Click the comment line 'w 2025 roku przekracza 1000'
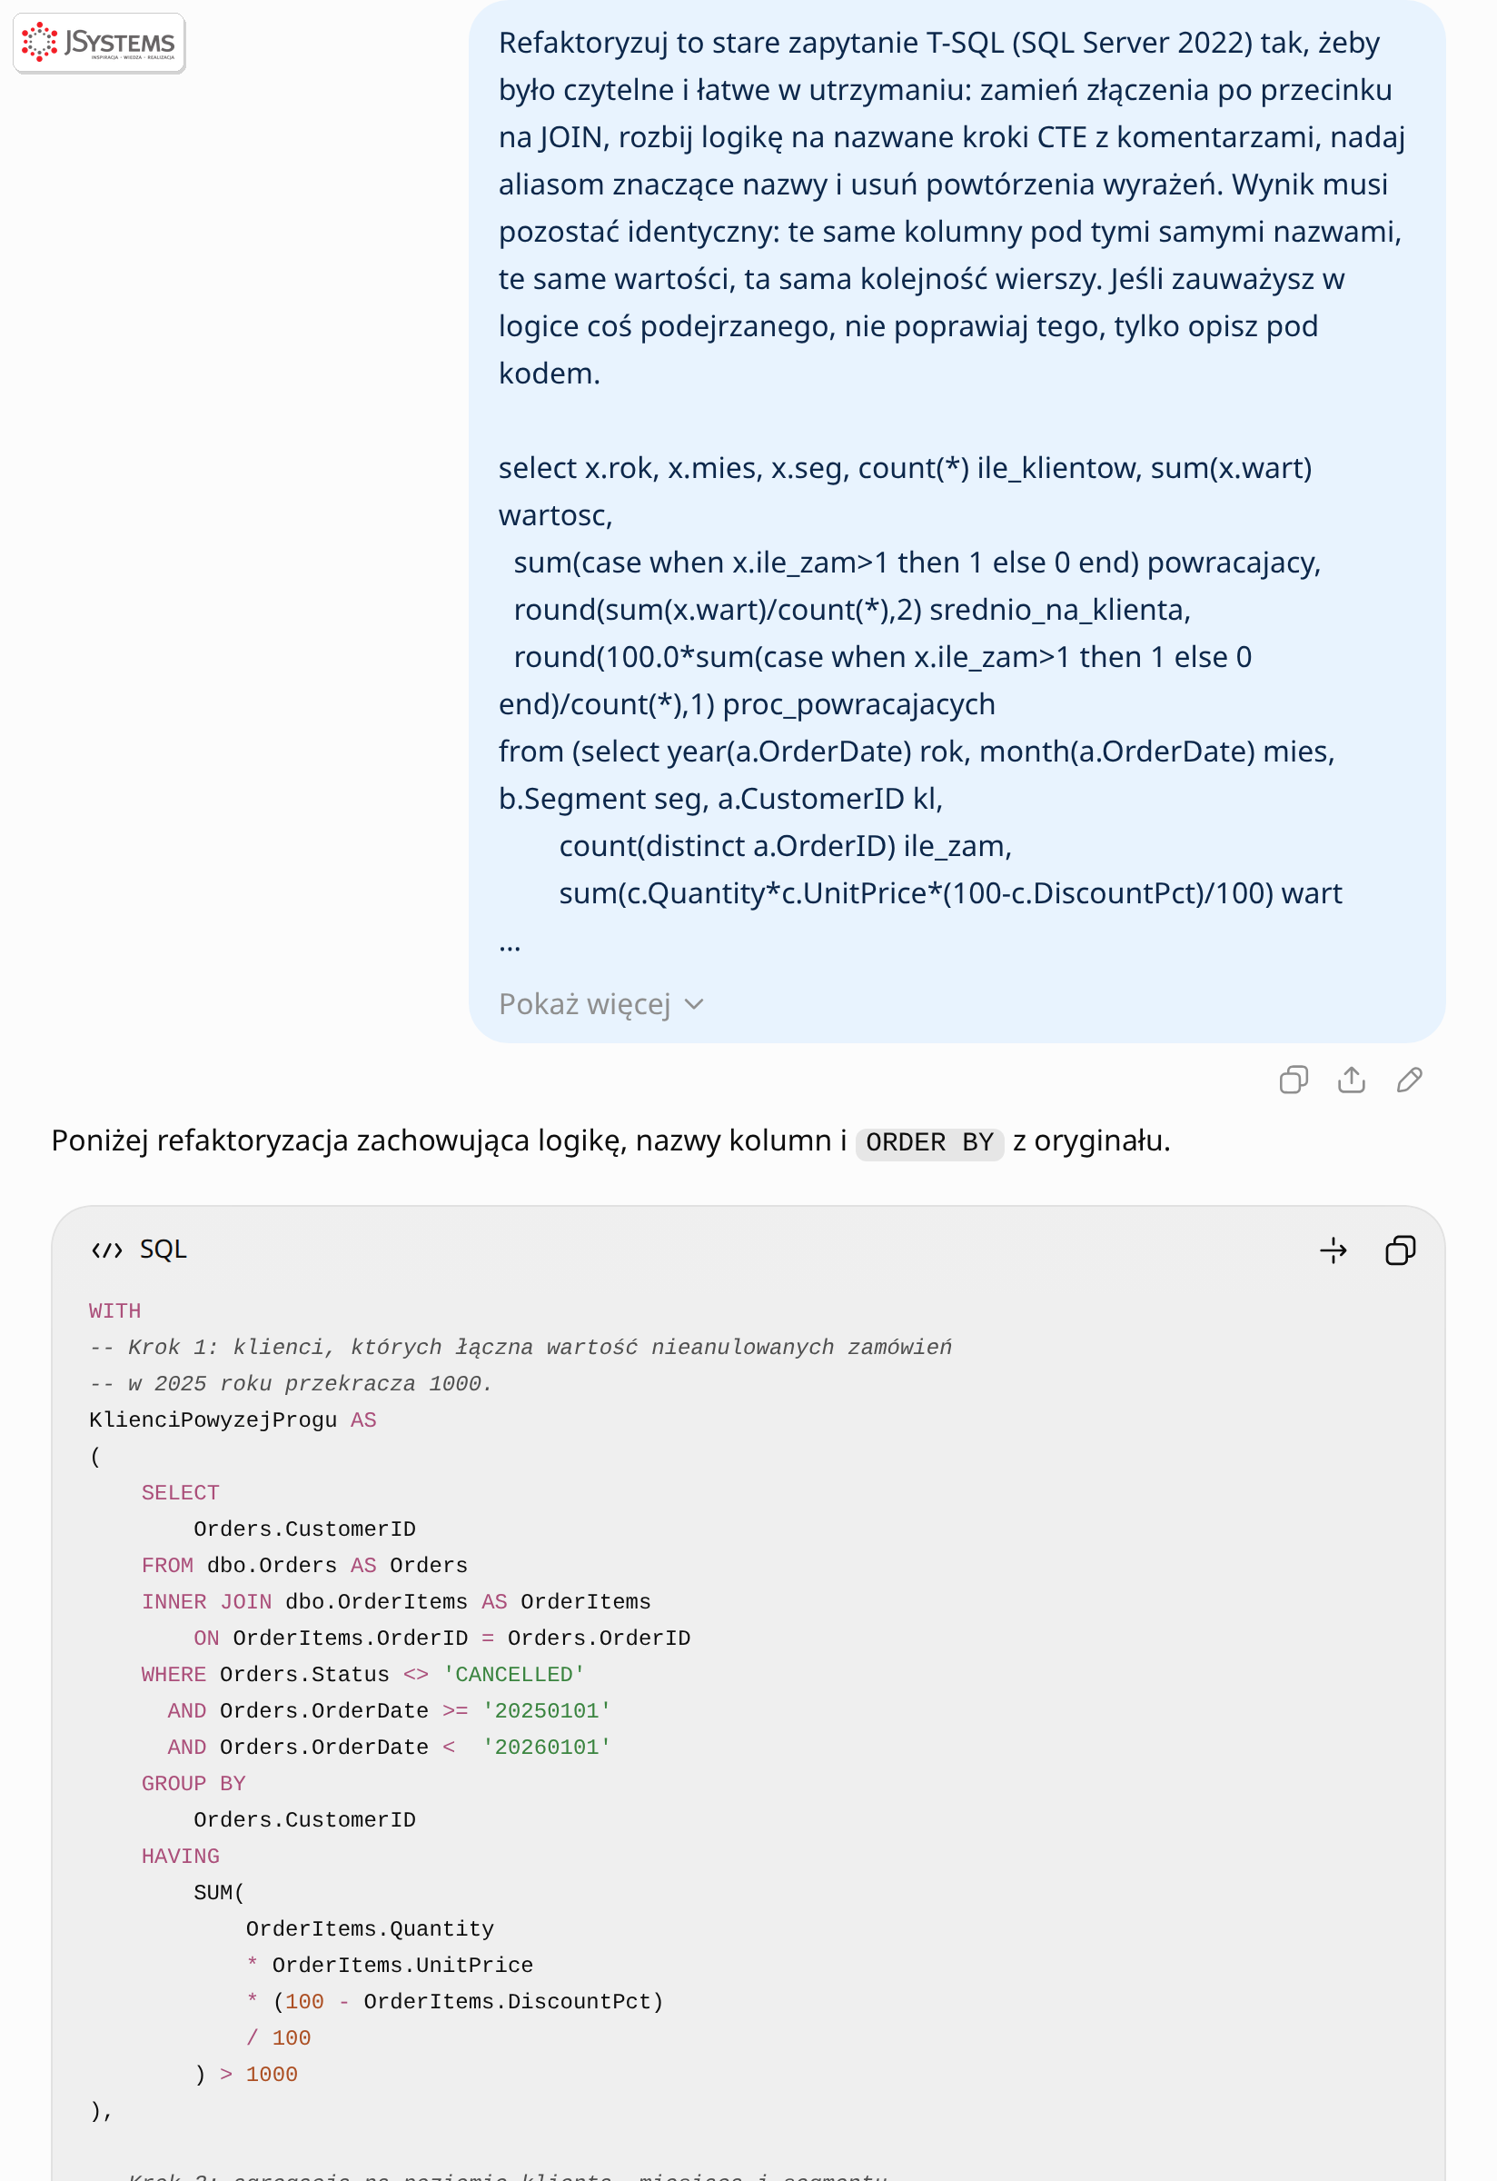Screen dimensions: 1497x2181 [x=291, y=1384]
